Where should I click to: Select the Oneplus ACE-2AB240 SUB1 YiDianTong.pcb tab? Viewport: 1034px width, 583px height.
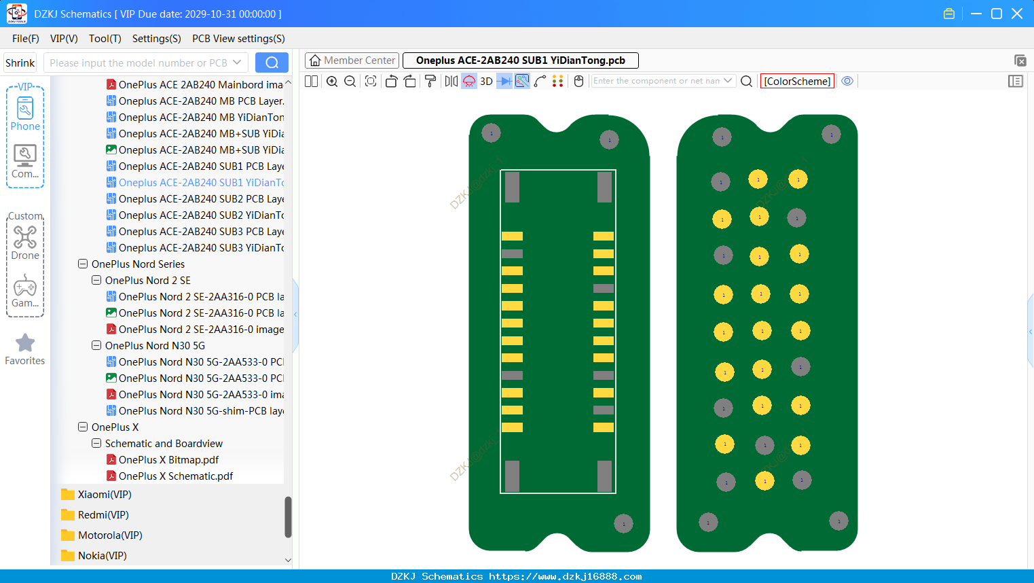coord(521,60)
